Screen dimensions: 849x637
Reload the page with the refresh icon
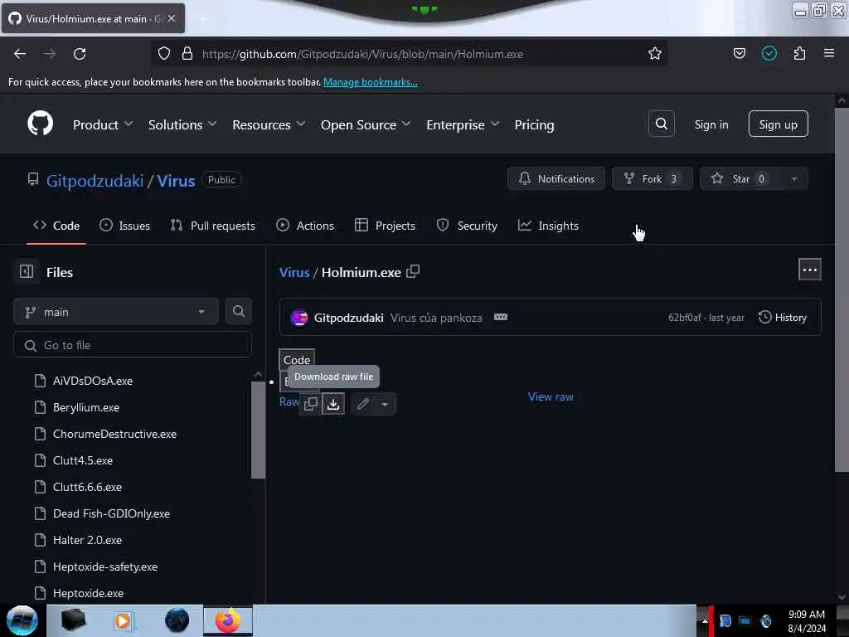tap(80, 54)
